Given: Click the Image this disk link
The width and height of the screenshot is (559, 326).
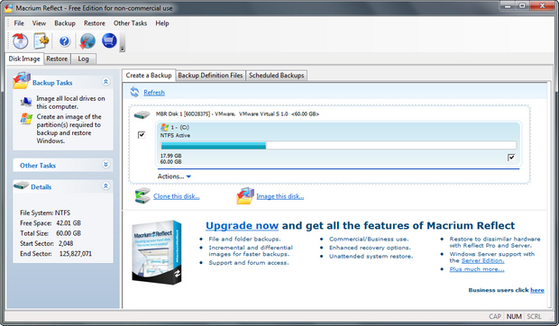Looking at the screenshot, I should 280,196.
